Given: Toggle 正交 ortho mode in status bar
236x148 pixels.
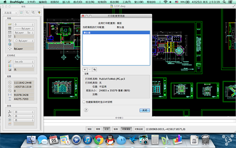Looking at the screenshot, I should tap(107, 129).
